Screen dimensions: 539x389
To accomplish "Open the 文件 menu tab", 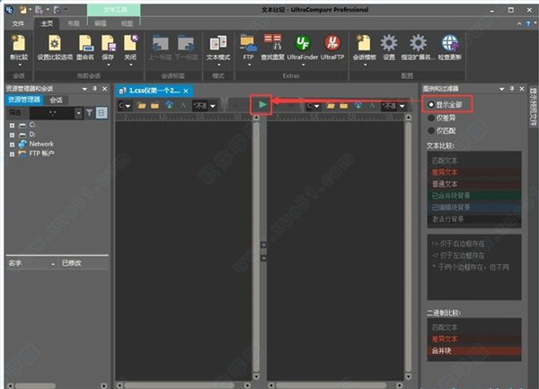I will (x=18, y=23).
